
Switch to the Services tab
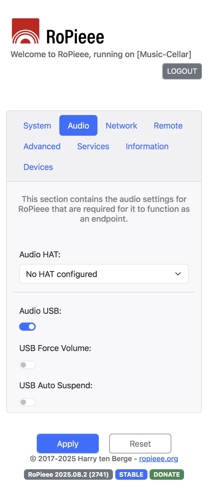click(93, 146)
